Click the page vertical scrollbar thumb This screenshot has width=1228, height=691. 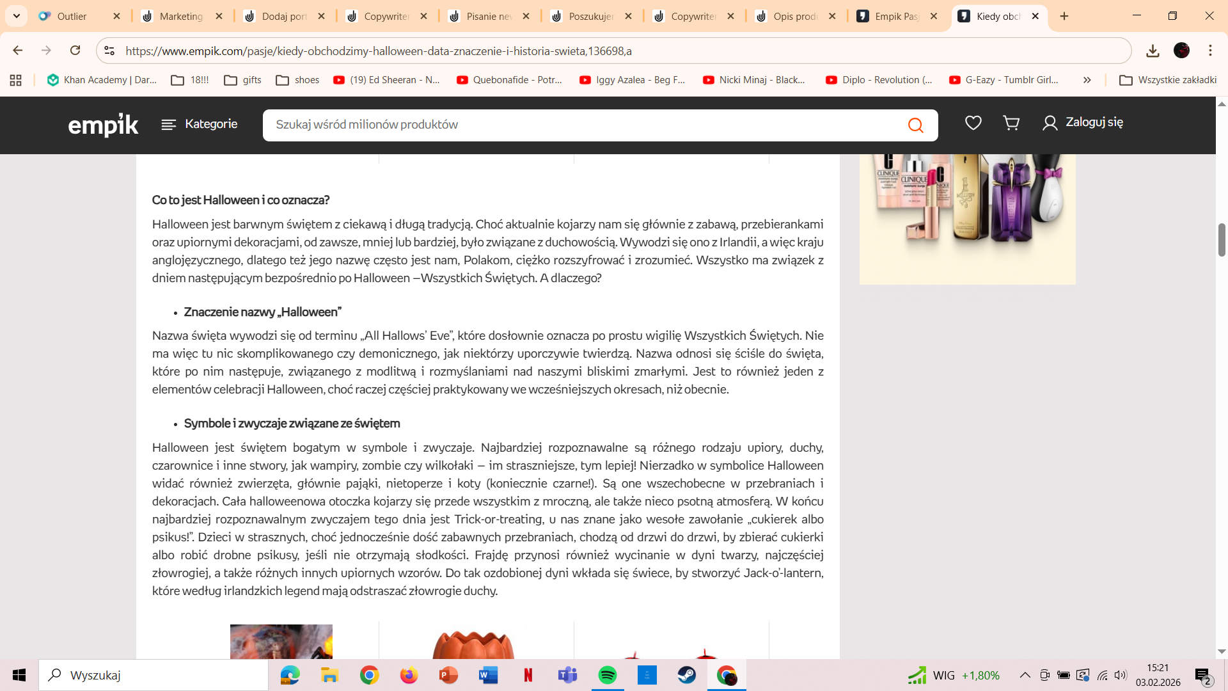click(1222, 240)
